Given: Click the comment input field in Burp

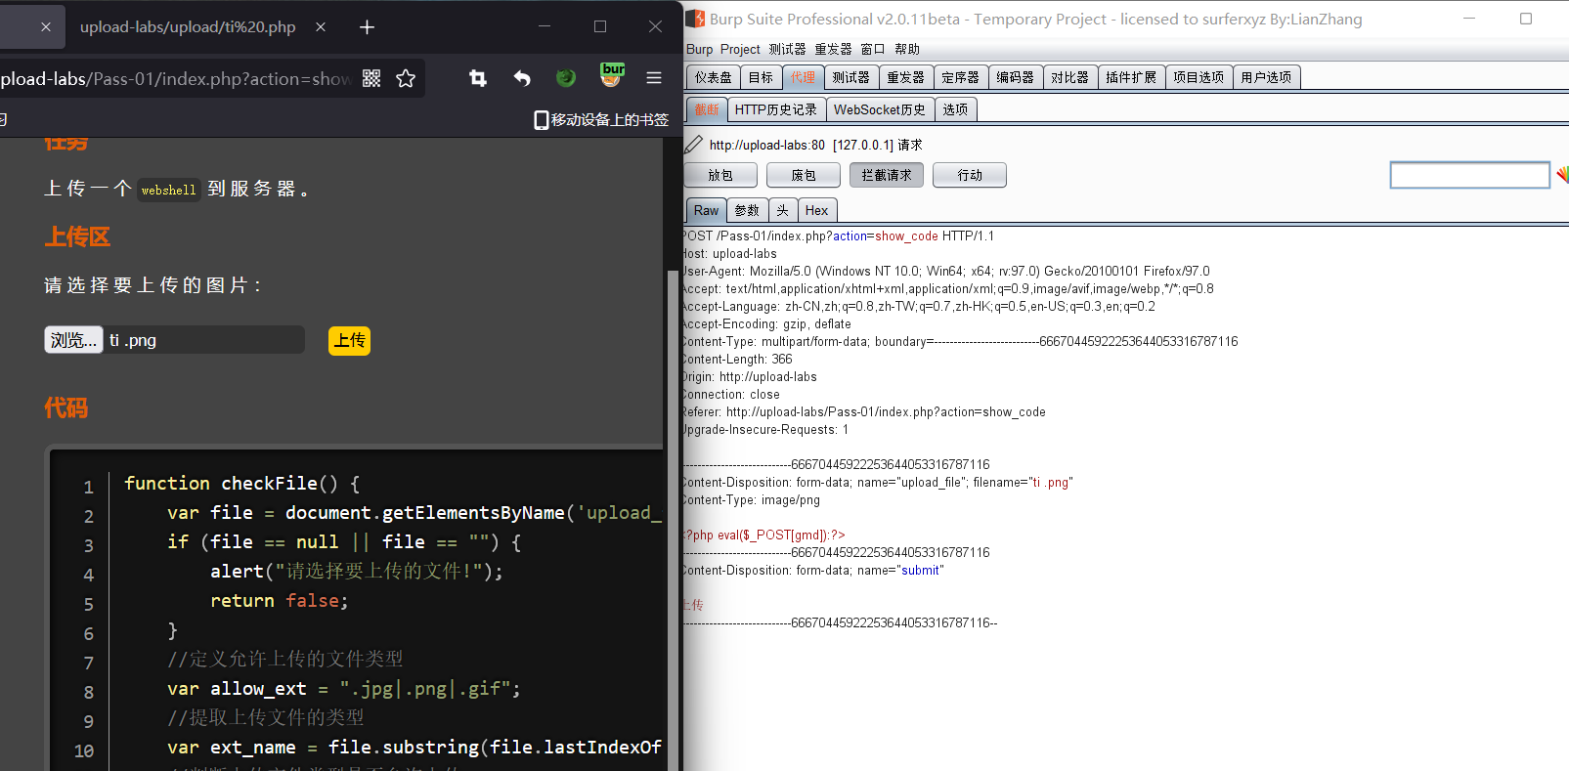Looking at the screenshot, I should 1469,175.
